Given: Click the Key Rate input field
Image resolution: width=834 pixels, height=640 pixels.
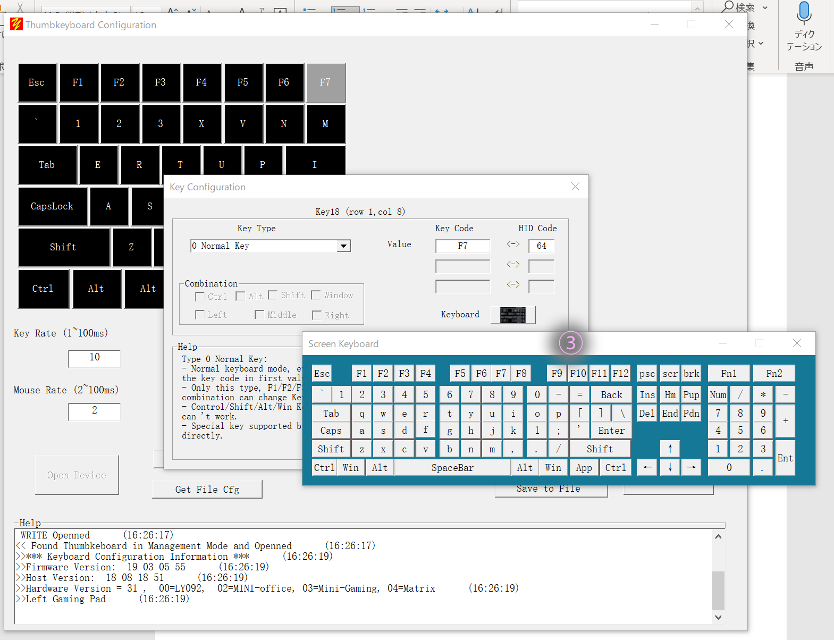Looking at the screenshot, I should coord(94,358).
